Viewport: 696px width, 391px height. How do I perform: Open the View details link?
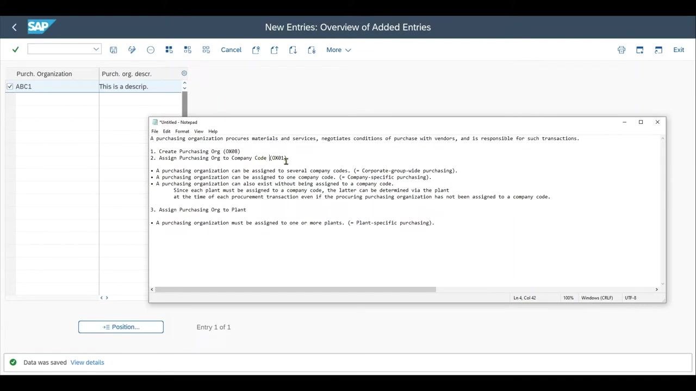click(x=87, y=362)
